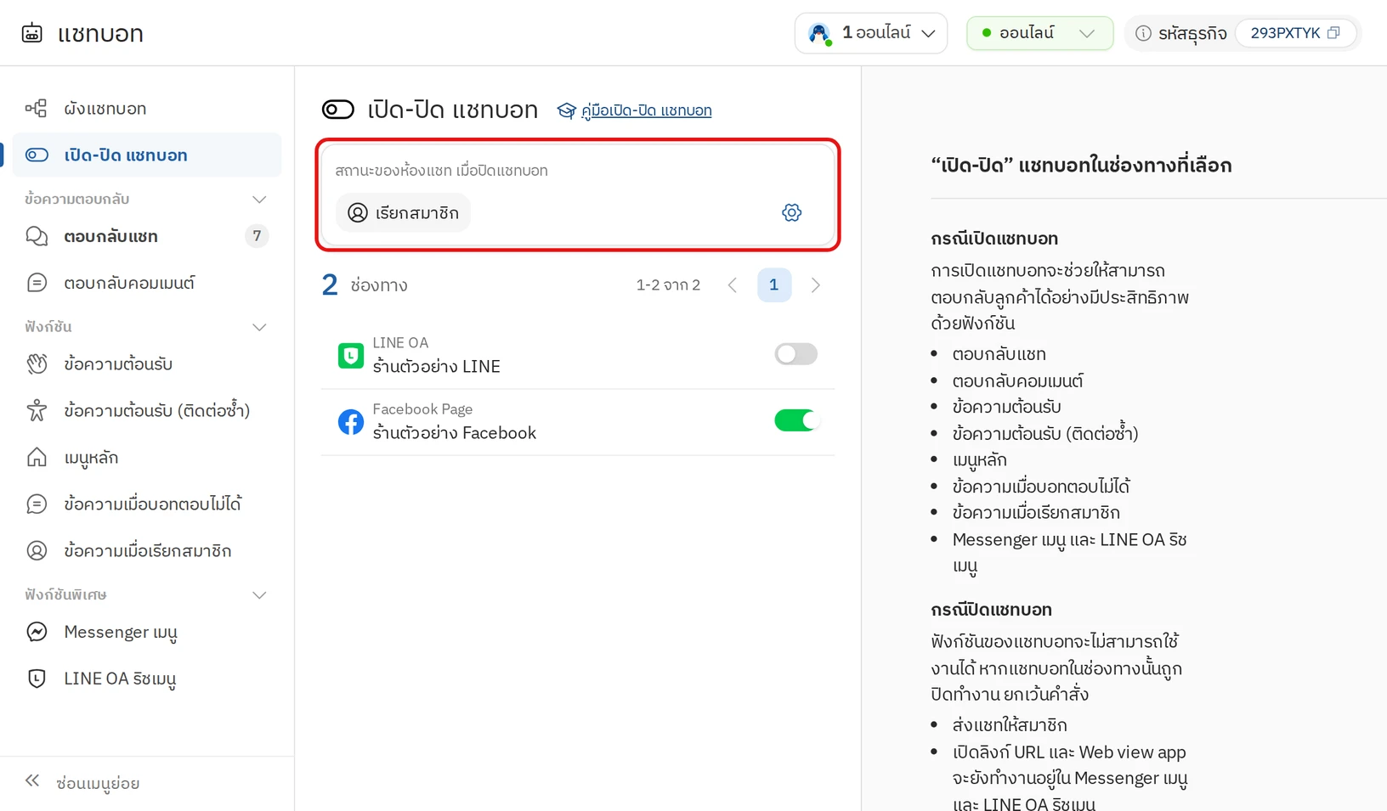Click the graduation cap guide icon
Image resolution: width=1387 pixels, height=811 pixels.
(x=567, y=110)
